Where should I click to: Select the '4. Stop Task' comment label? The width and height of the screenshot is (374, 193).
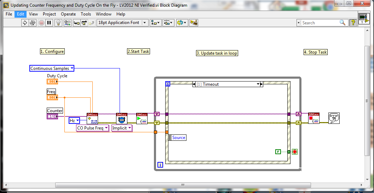pyautogui.click(x=316, y=52)
